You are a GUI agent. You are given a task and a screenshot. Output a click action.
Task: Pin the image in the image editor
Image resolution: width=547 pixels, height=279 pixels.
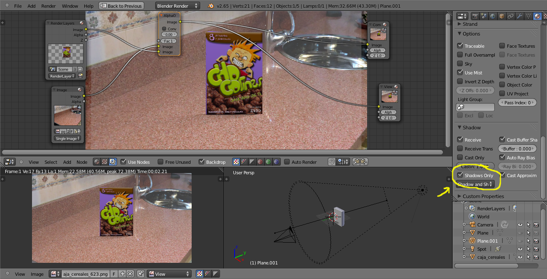[140, 274]
